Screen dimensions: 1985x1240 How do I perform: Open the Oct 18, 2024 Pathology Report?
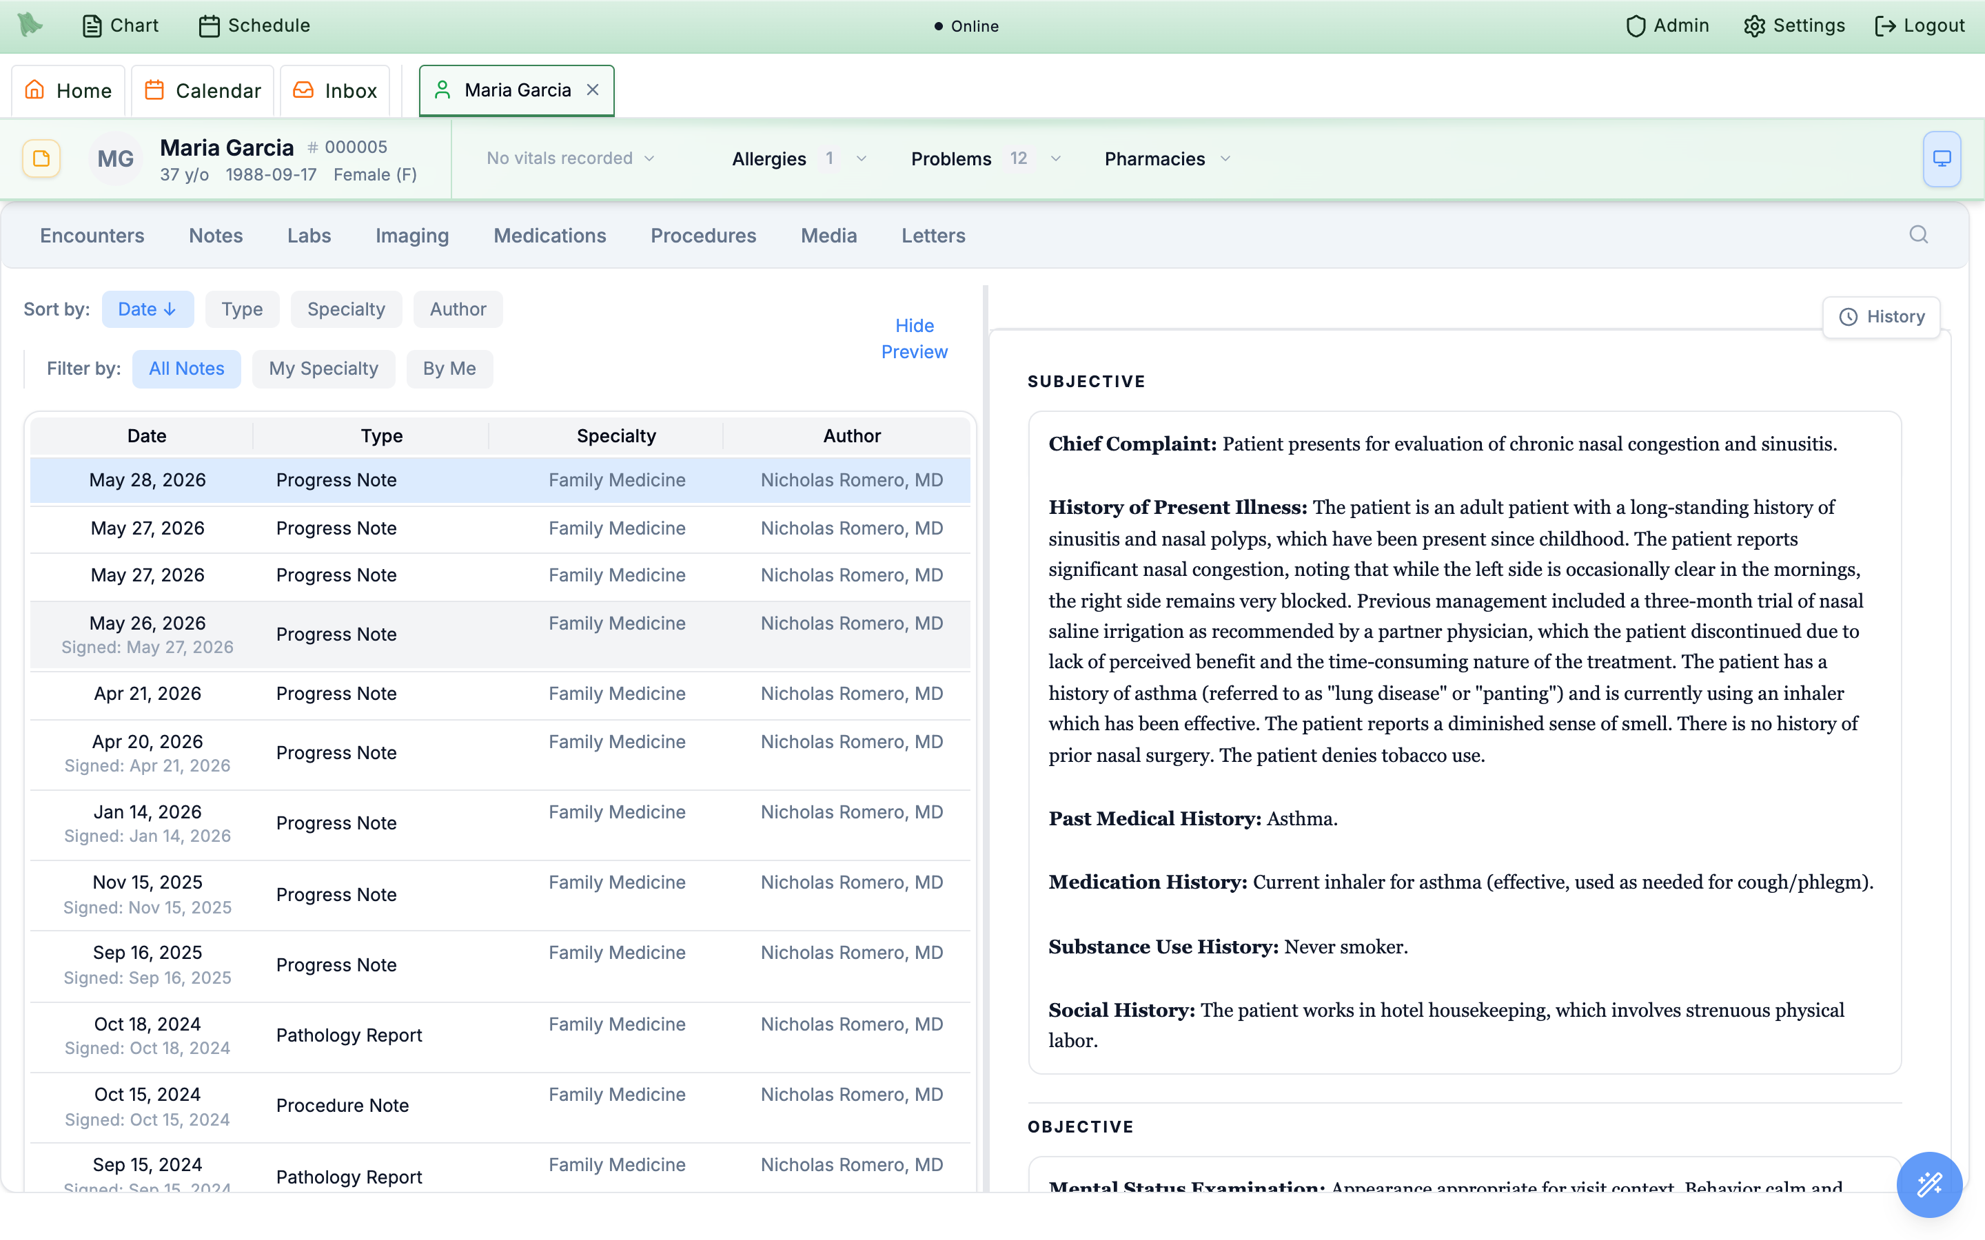click(500, 1036)
